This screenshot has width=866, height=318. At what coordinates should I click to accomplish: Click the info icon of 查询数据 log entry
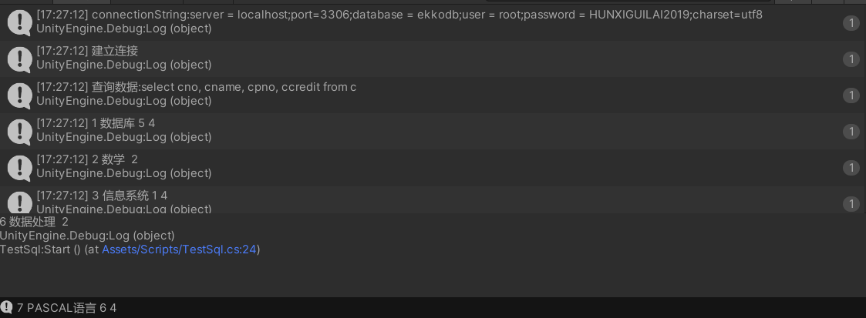click(19, 95)
